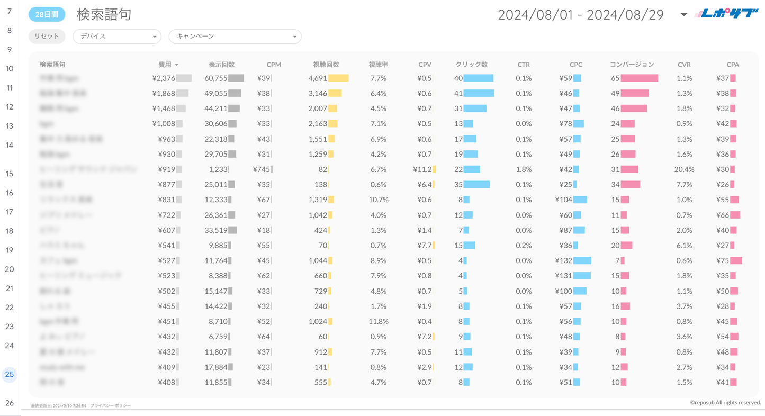Go to page 7 in the sidebar
Screen dimensions: 765x416
point(10,11)
